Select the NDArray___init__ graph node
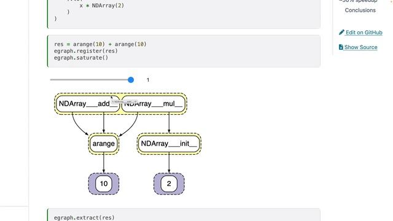This screenshot has height=221, width=393. tap(169, 144)
